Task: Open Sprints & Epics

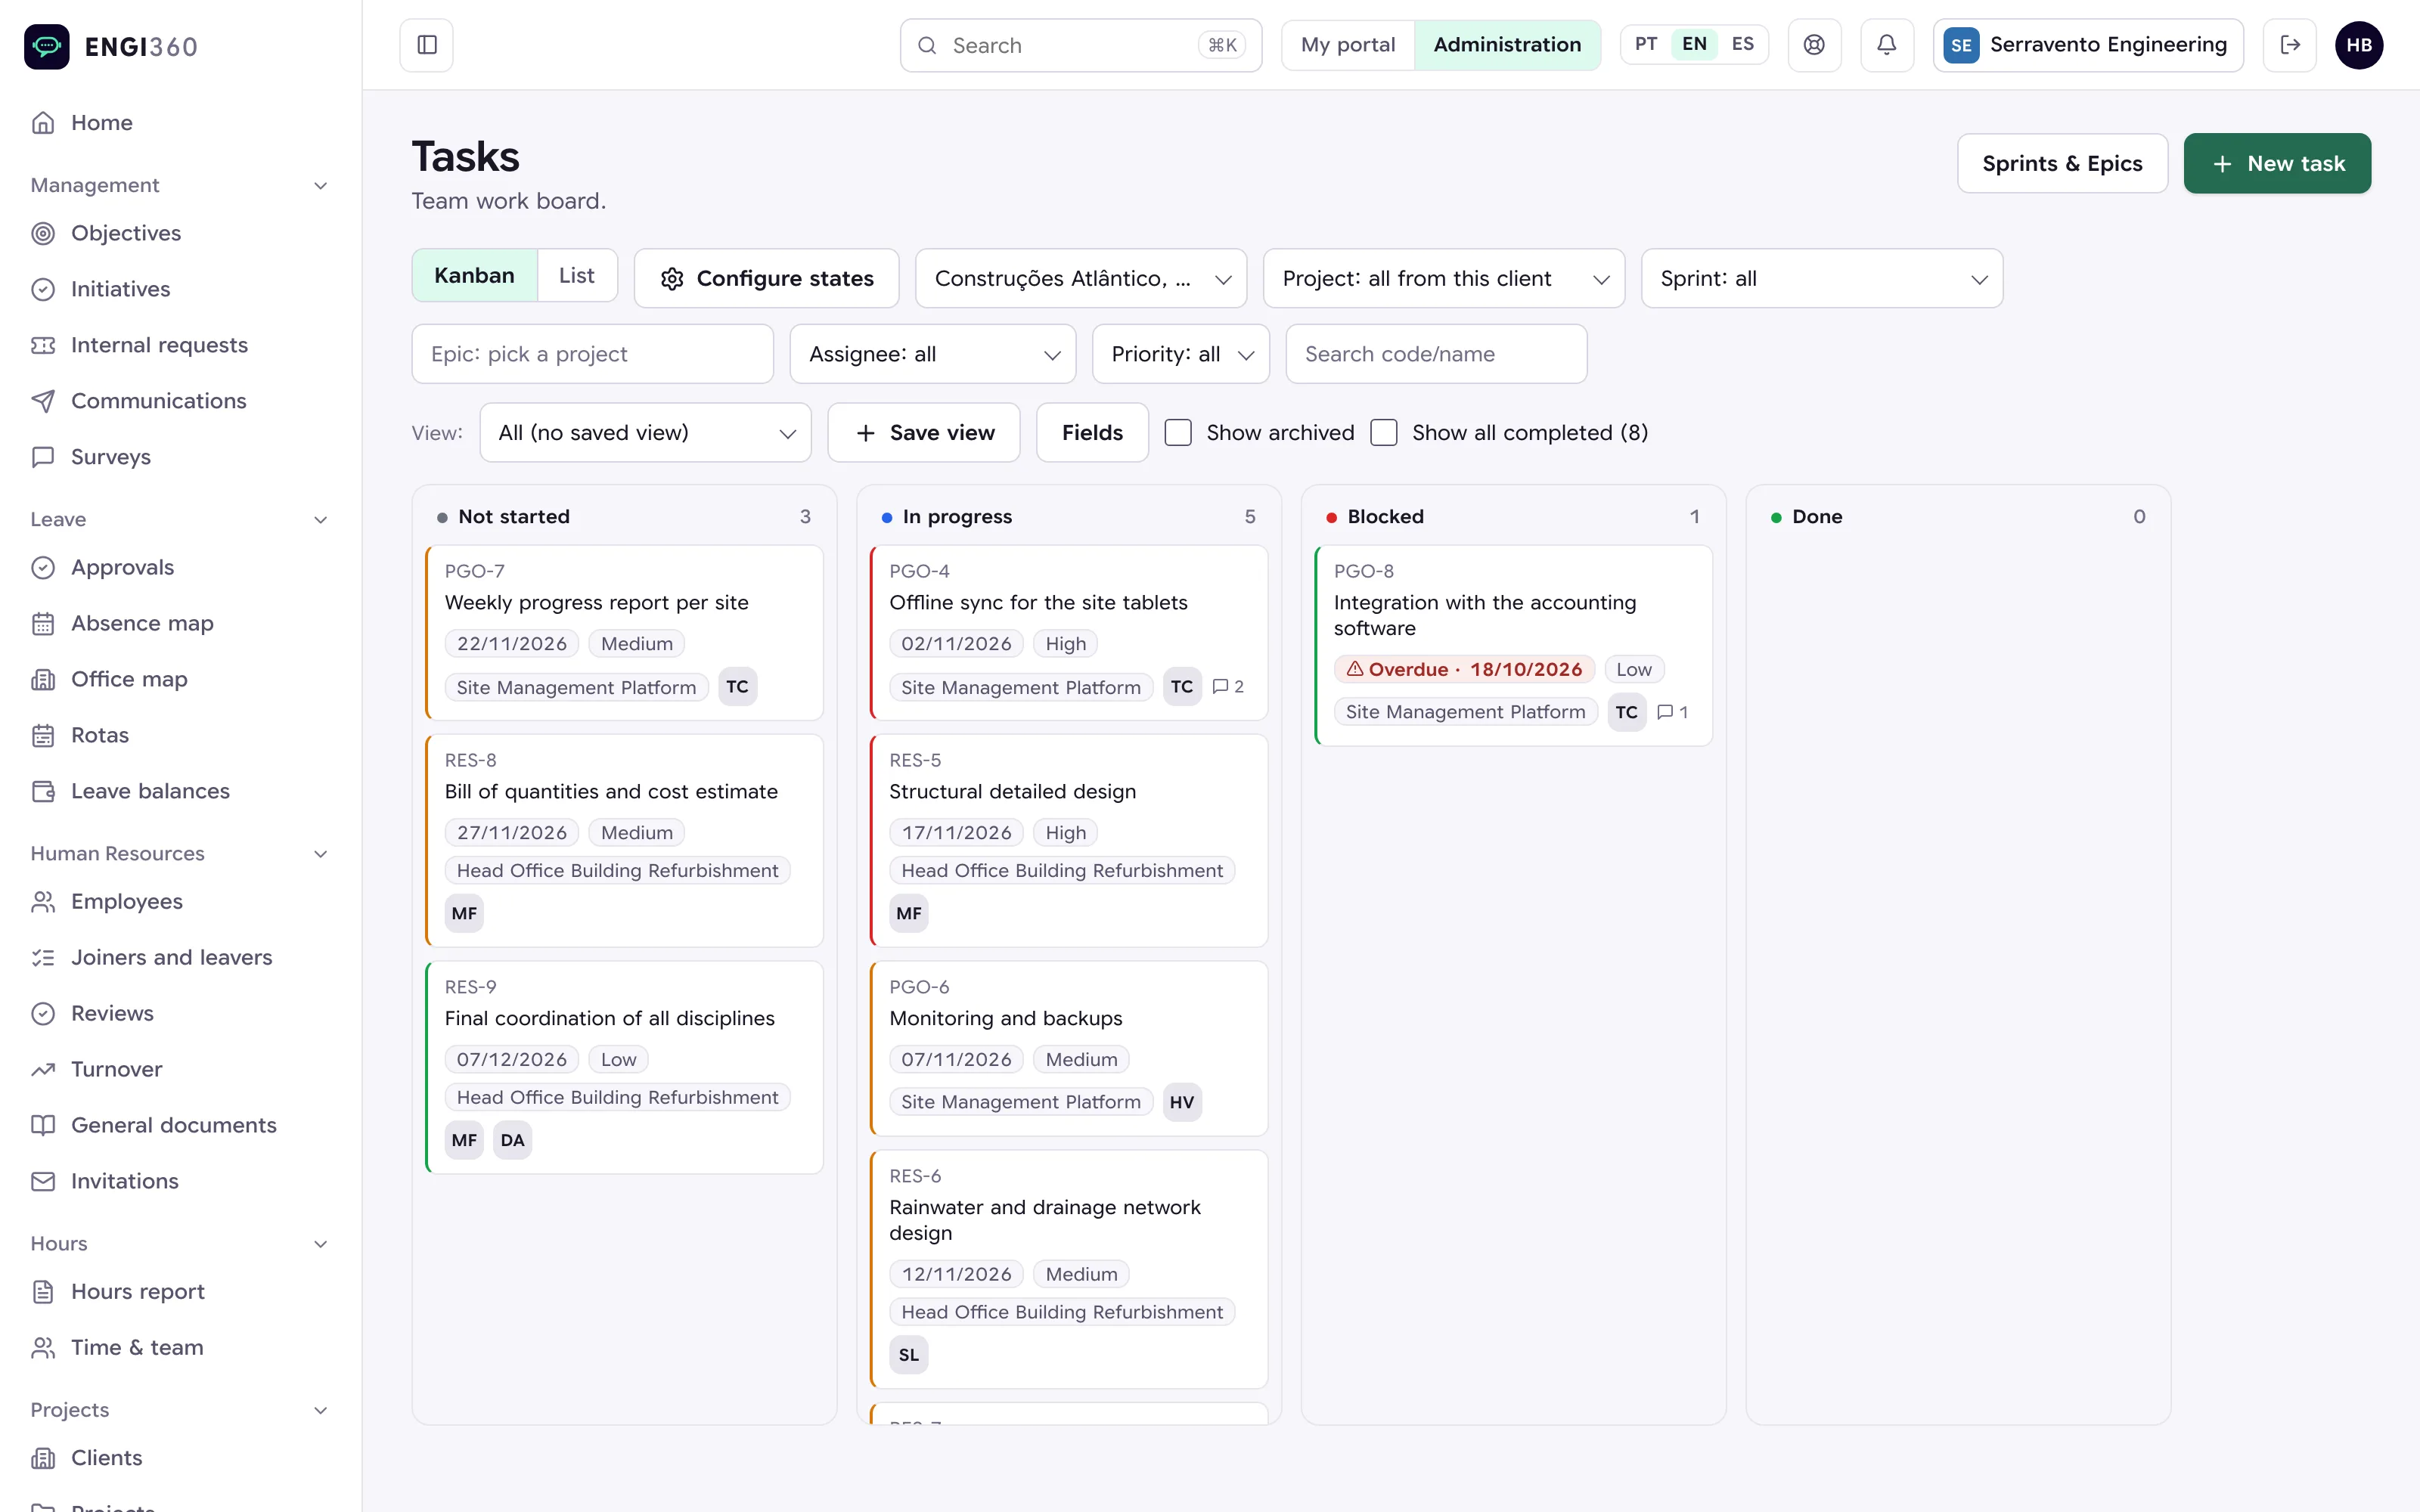Action: (x=2062, y=163)
